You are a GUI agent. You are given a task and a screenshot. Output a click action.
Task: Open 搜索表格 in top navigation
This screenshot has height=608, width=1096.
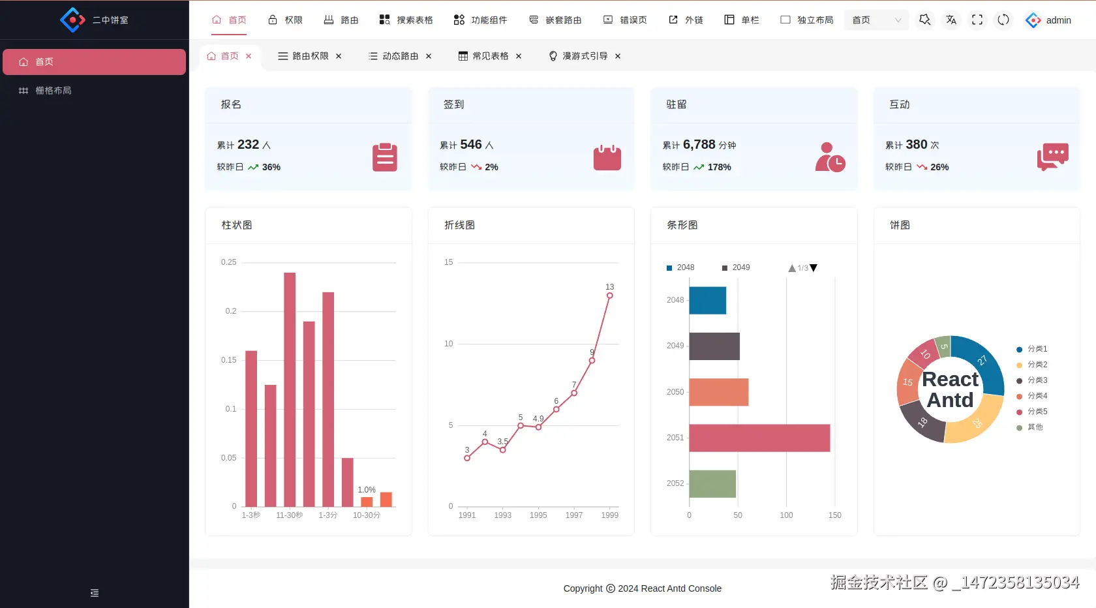(406, 20)
